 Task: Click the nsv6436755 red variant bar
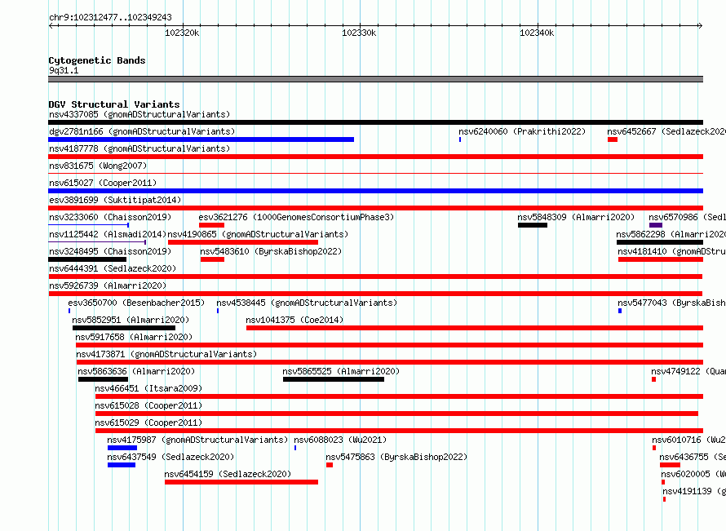point(670,465)
